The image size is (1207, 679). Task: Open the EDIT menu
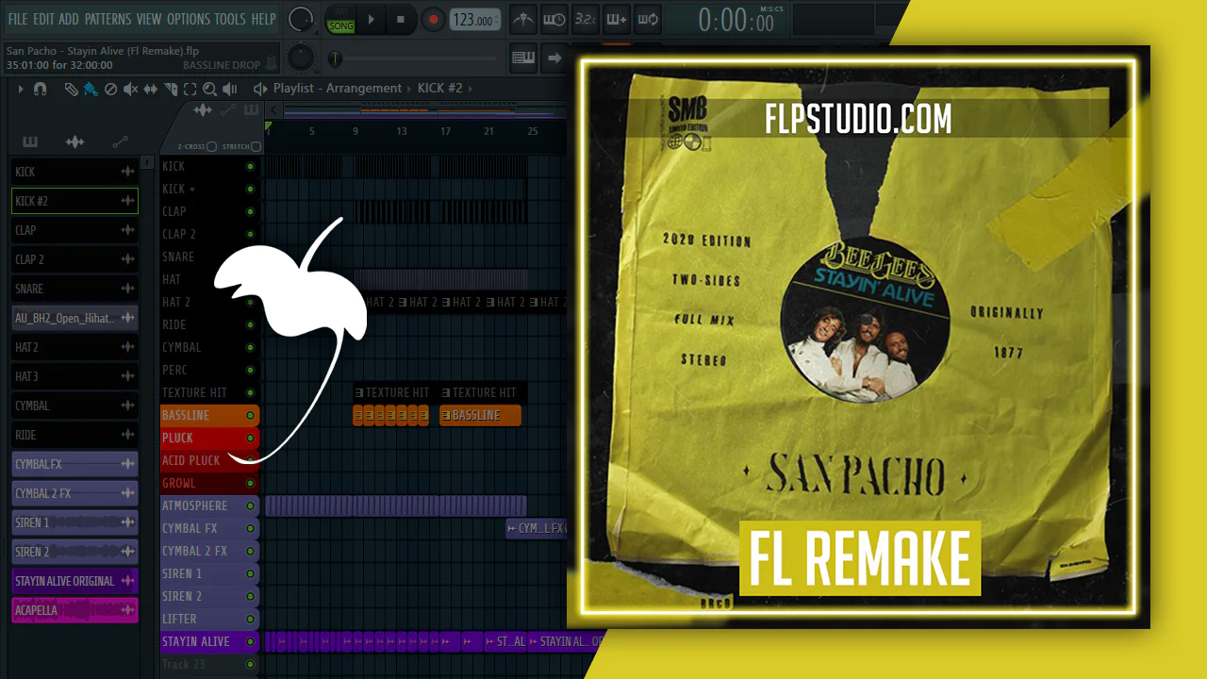[x=43, y=19]
